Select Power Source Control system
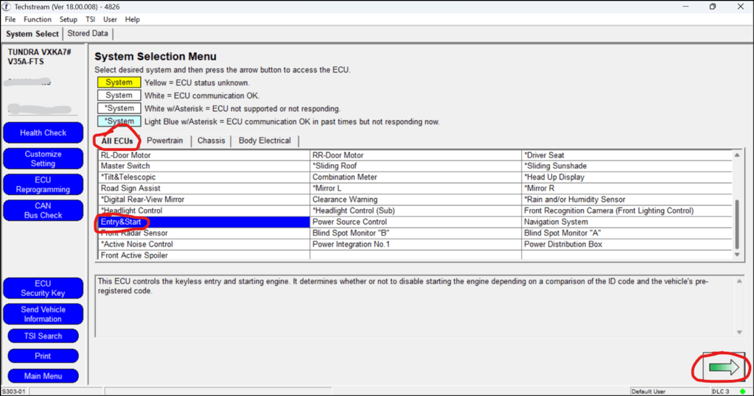The height and width of the screenshot is (396, 754). [x=416, y=222]
